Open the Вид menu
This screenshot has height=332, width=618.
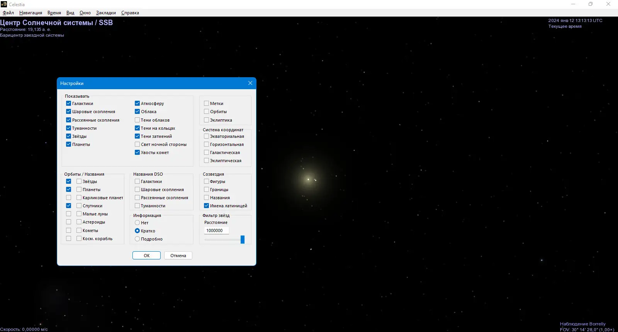point(70,13)
